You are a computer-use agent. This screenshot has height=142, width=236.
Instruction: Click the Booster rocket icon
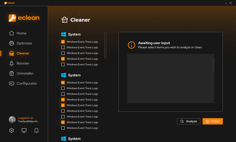click(12, 63)
